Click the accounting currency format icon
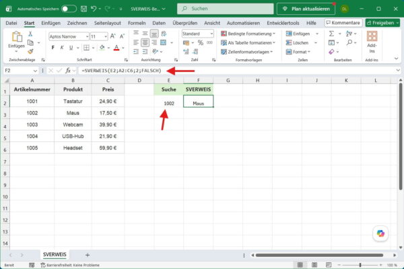This screenshot has height=269, width=404. (x=186, y=43)
